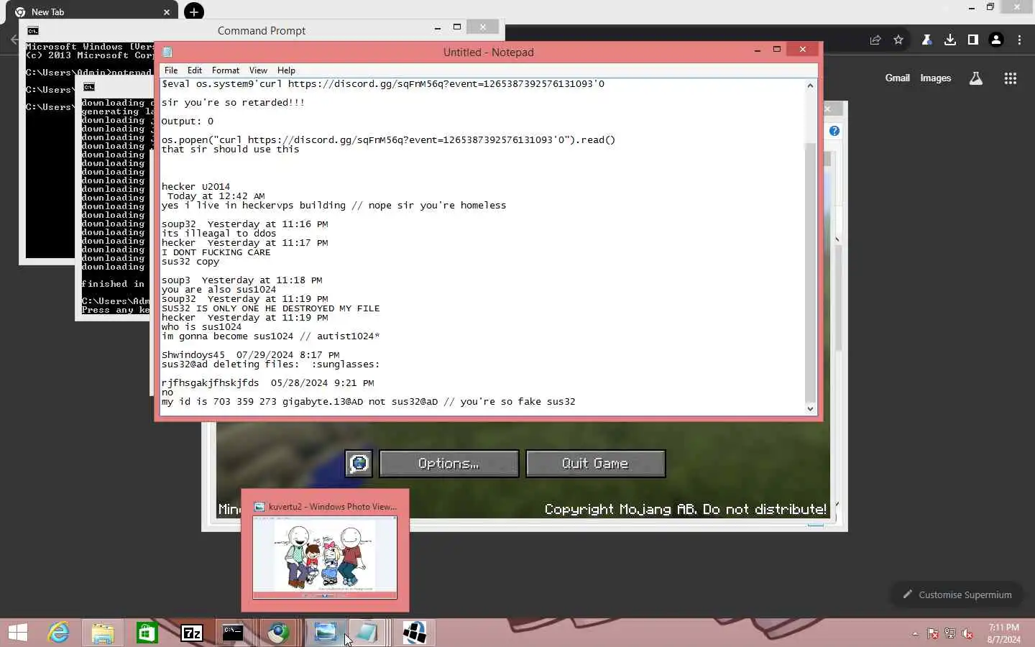Viewport: 1035px width, 647px height.
Task: Click the Minecraft realms icon button left of Options
Action: pos(358,464)
